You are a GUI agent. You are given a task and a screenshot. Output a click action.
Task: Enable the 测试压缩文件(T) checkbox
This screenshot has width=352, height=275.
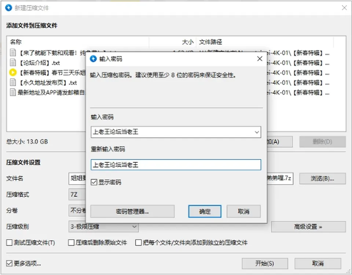10,242
